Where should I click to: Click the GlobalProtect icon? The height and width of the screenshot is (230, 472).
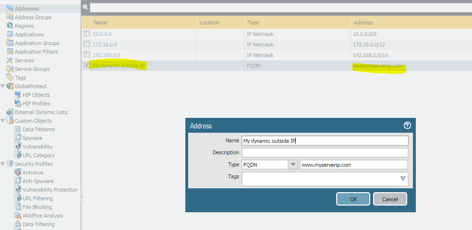click(x=10, y=86)
